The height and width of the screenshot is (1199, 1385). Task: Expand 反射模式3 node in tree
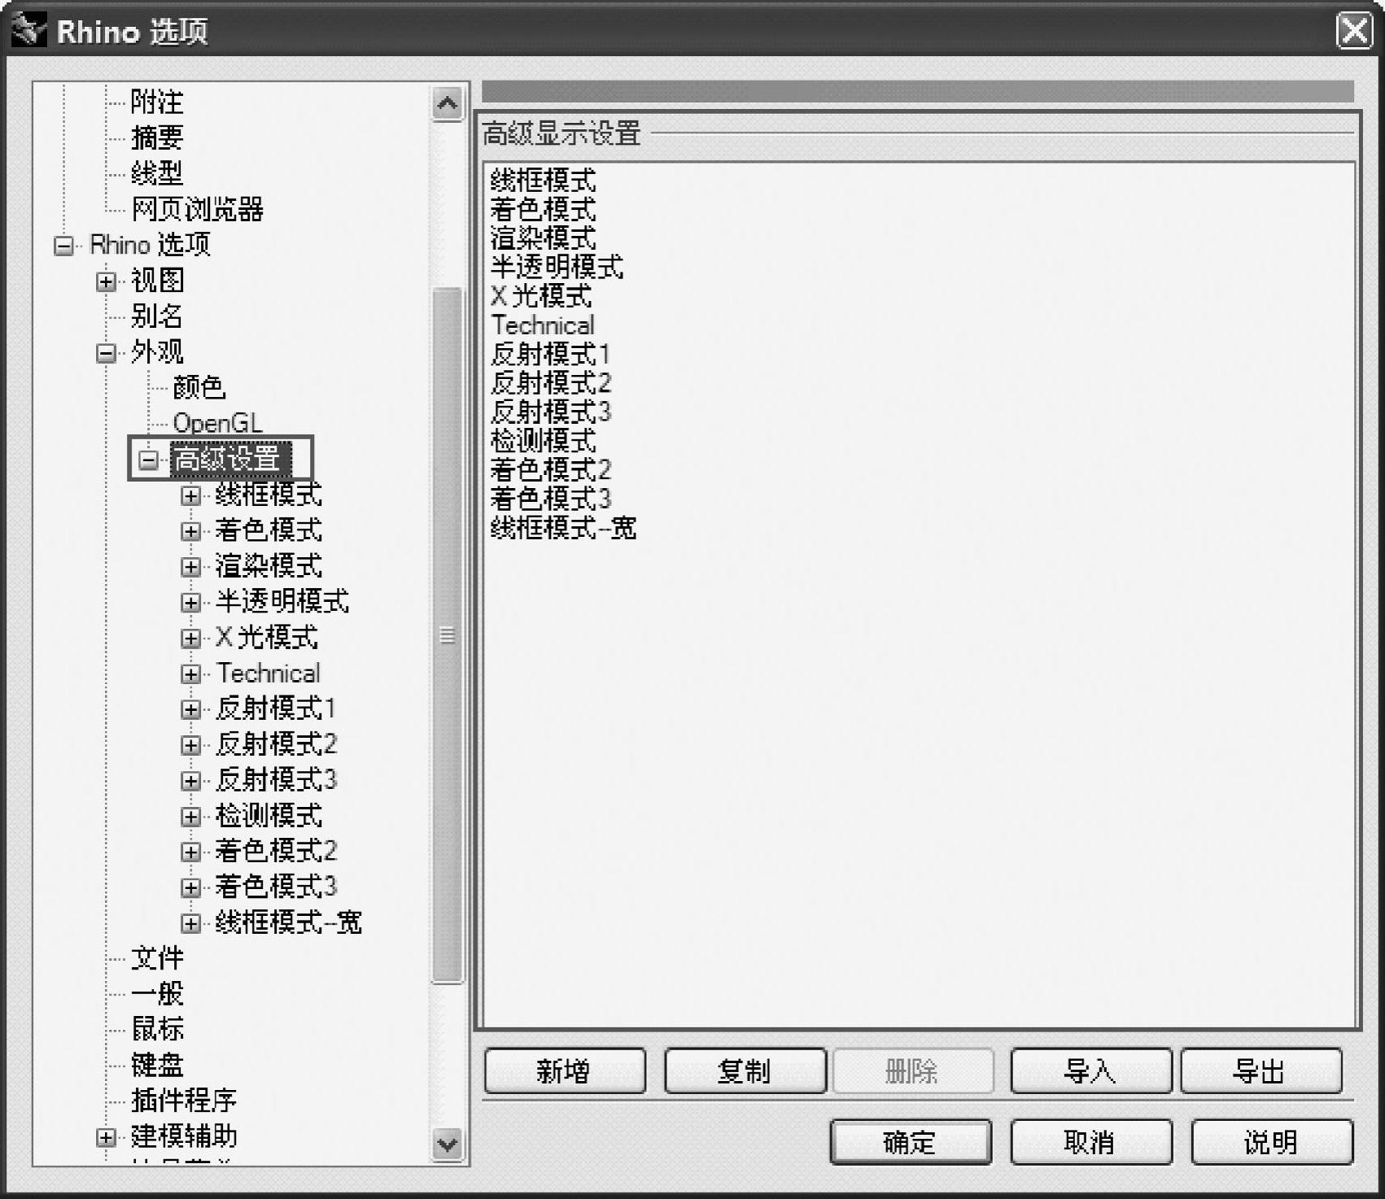click(x=190, y=781)
